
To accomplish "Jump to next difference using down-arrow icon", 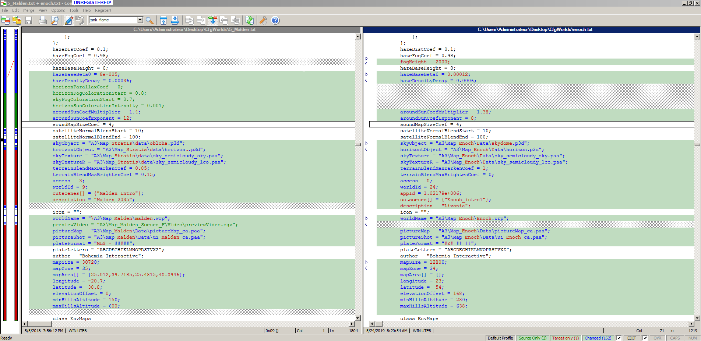I will tap(175, 20).
